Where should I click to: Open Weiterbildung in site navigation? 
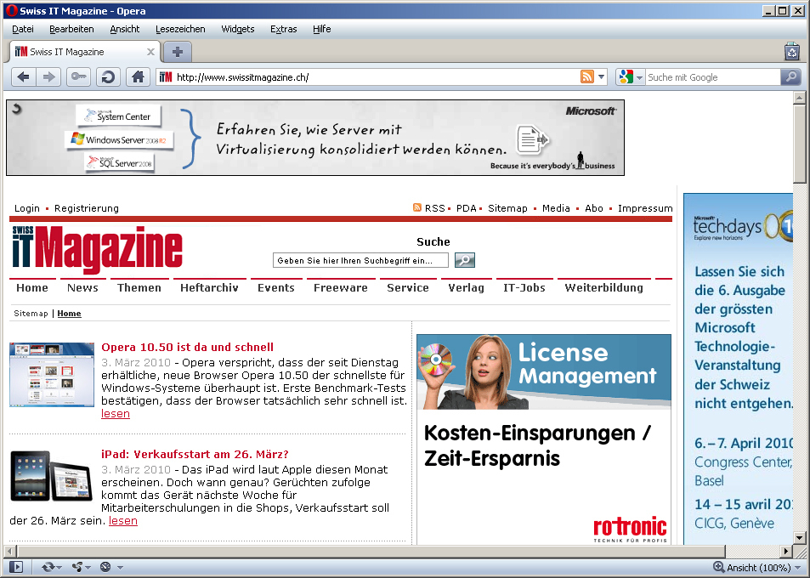coord(603,287)
